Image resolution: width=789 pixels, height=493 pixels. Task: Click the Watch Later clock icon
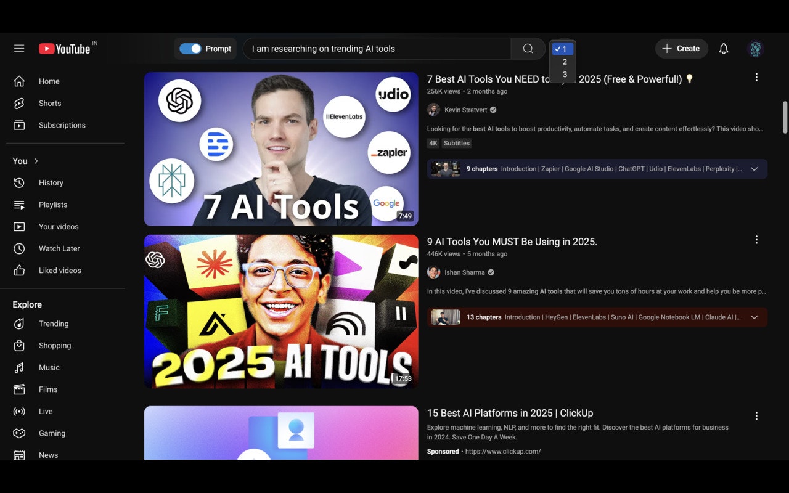coord(19,248)
